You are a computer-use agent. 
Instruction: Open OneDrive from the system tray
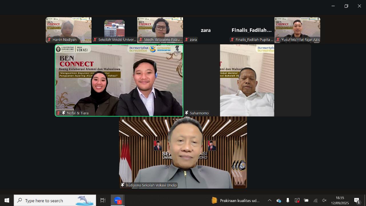click(x=279, y=200)
